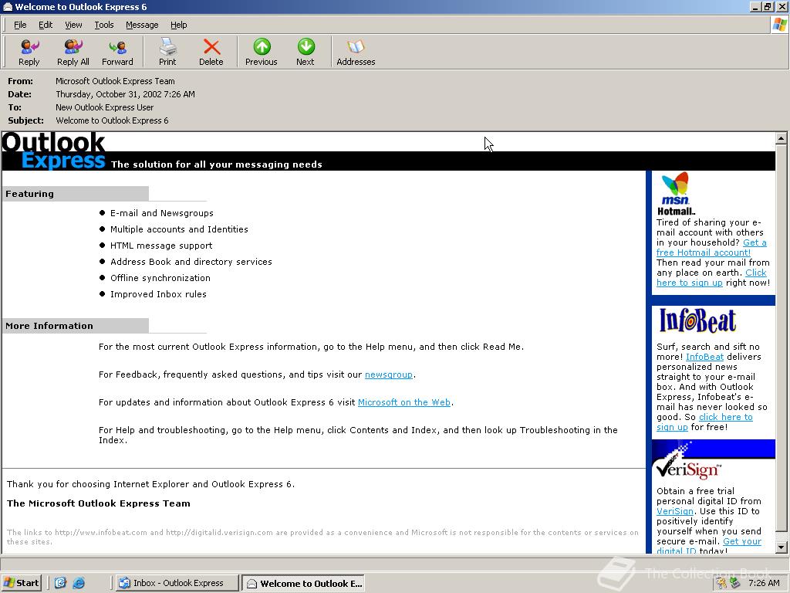Click the Hotmail 'Click here to sign up' link

[689, 283]
